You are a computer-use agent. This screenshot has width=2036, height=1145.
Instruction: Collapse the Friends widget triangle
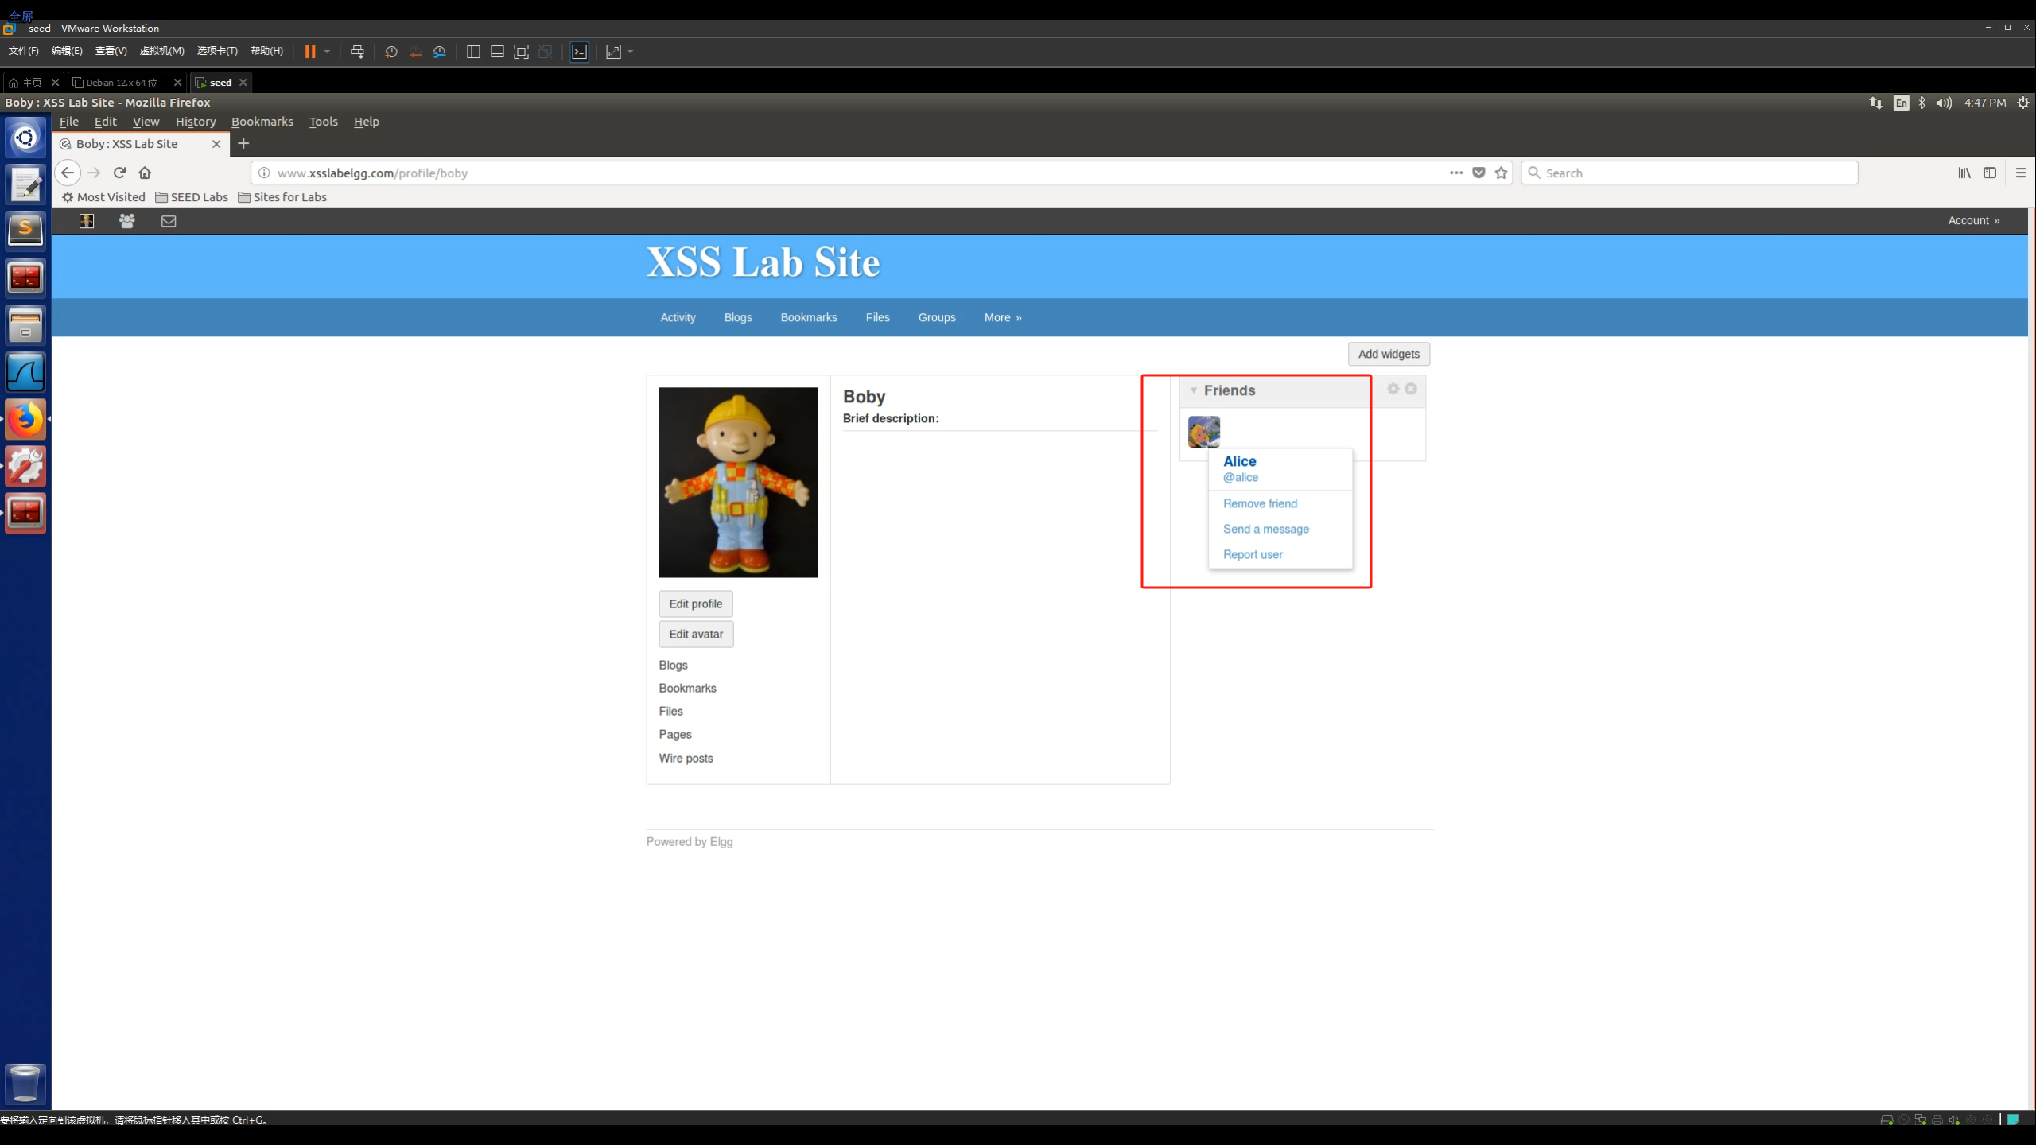(x=1193, y=390)
